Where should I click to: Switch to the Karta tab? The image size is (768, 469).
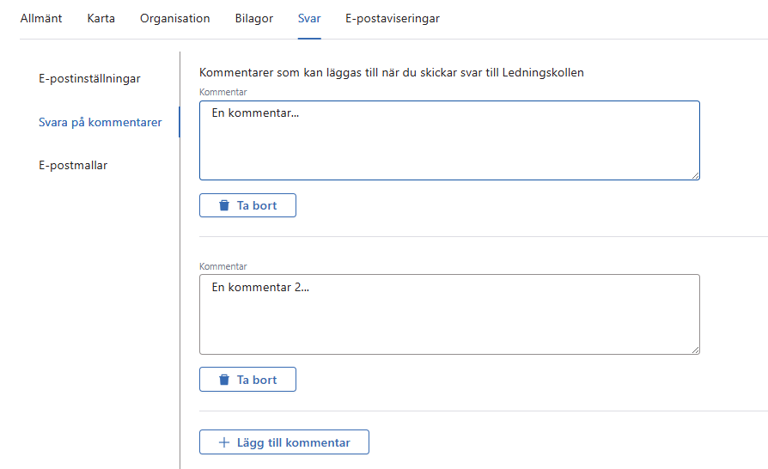[x=101, y=19]
